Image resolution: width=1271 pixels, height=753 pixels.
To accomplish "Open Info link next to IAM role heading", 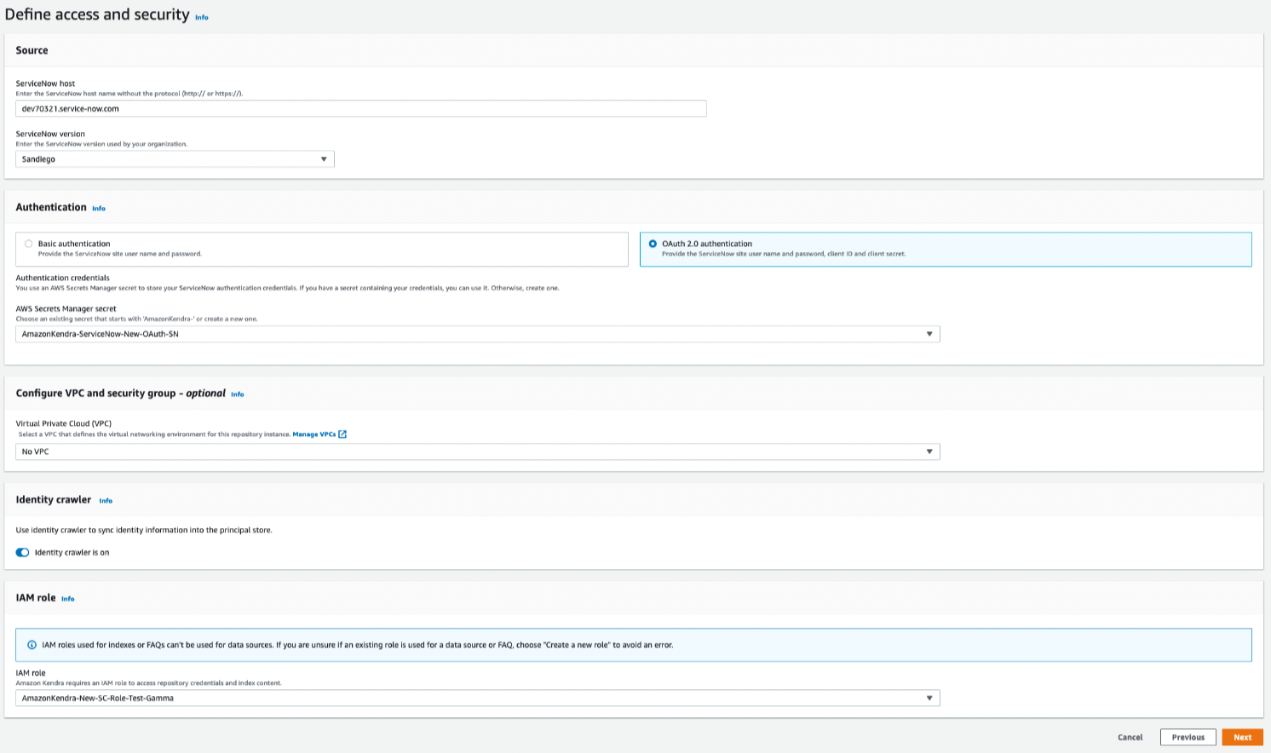I will coord(68,599).
